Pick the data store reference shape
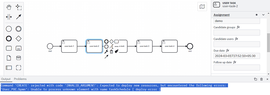Screen dimensions: 270x95 coord(19,58)
